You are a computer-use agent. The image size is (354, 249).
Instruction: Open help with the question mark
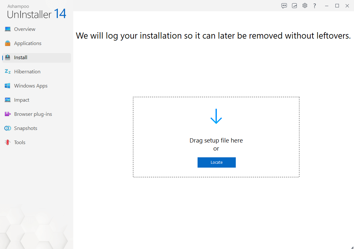coord(315,6)
